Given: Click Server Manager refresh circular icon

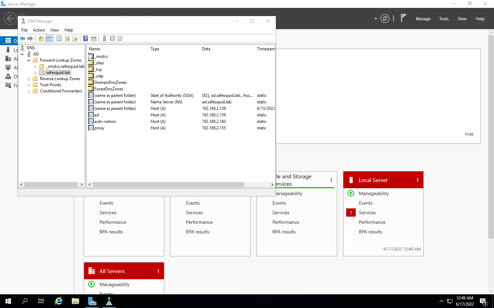Looking at the screenshot, I should point(385,18).
